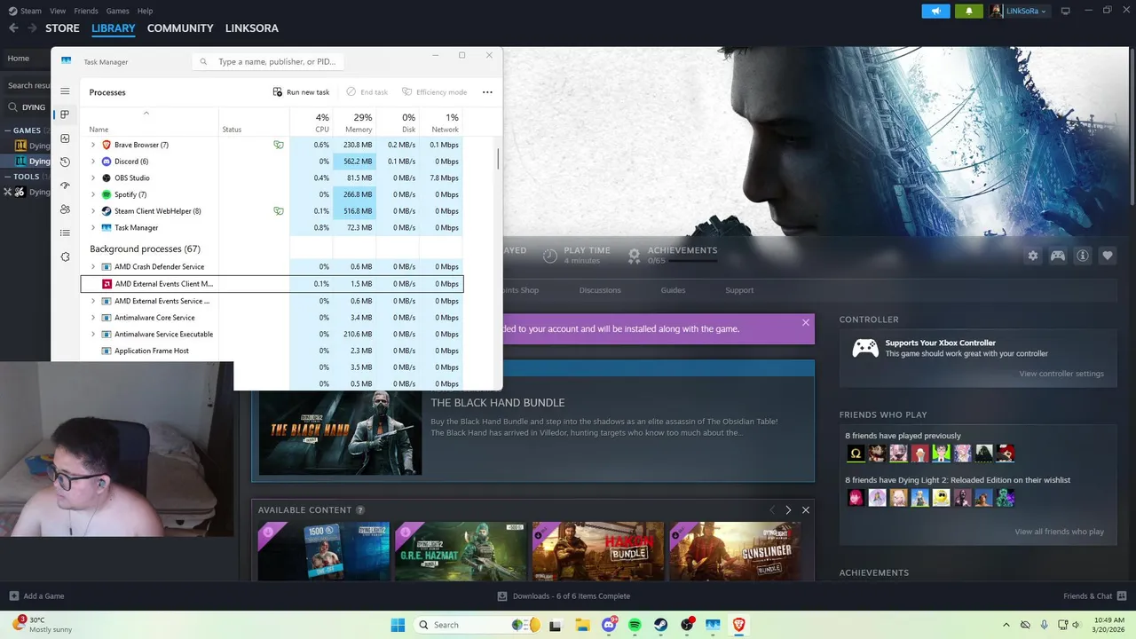Open controller layout icon for game
1136x639 pixels.
[1058, 256]
